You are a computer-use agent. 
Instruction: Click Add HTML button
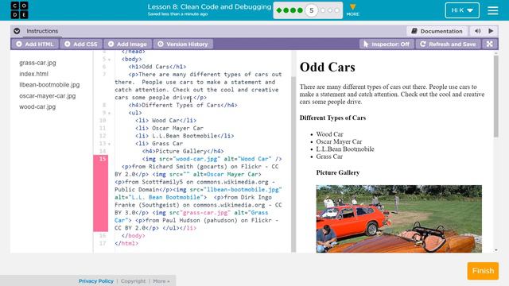(x=35, y=44)
